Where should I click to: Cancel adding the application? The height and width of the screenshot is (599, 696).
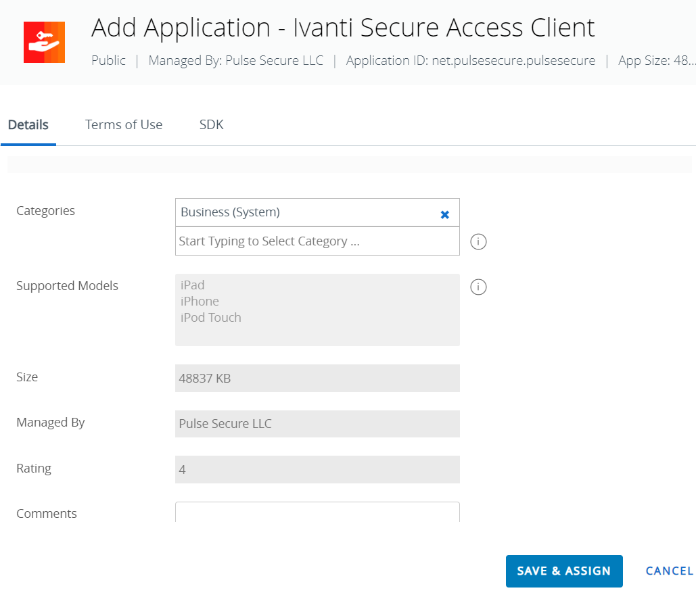[x=669, y=571]
